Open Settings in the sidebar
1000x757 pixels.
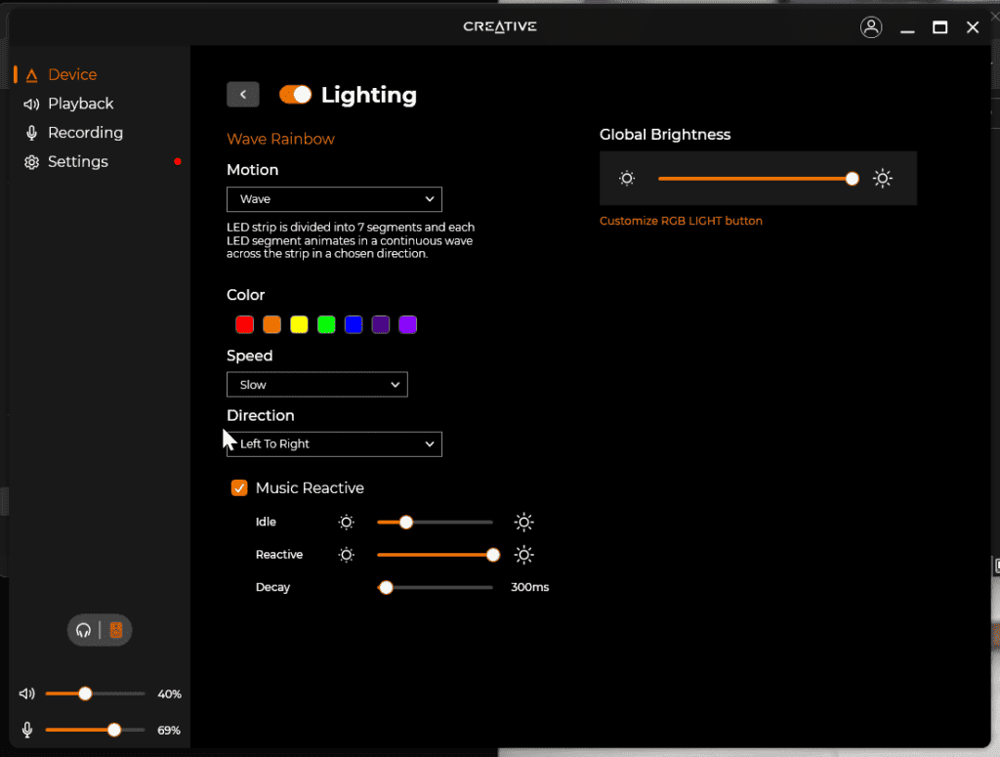coord(77,162)
